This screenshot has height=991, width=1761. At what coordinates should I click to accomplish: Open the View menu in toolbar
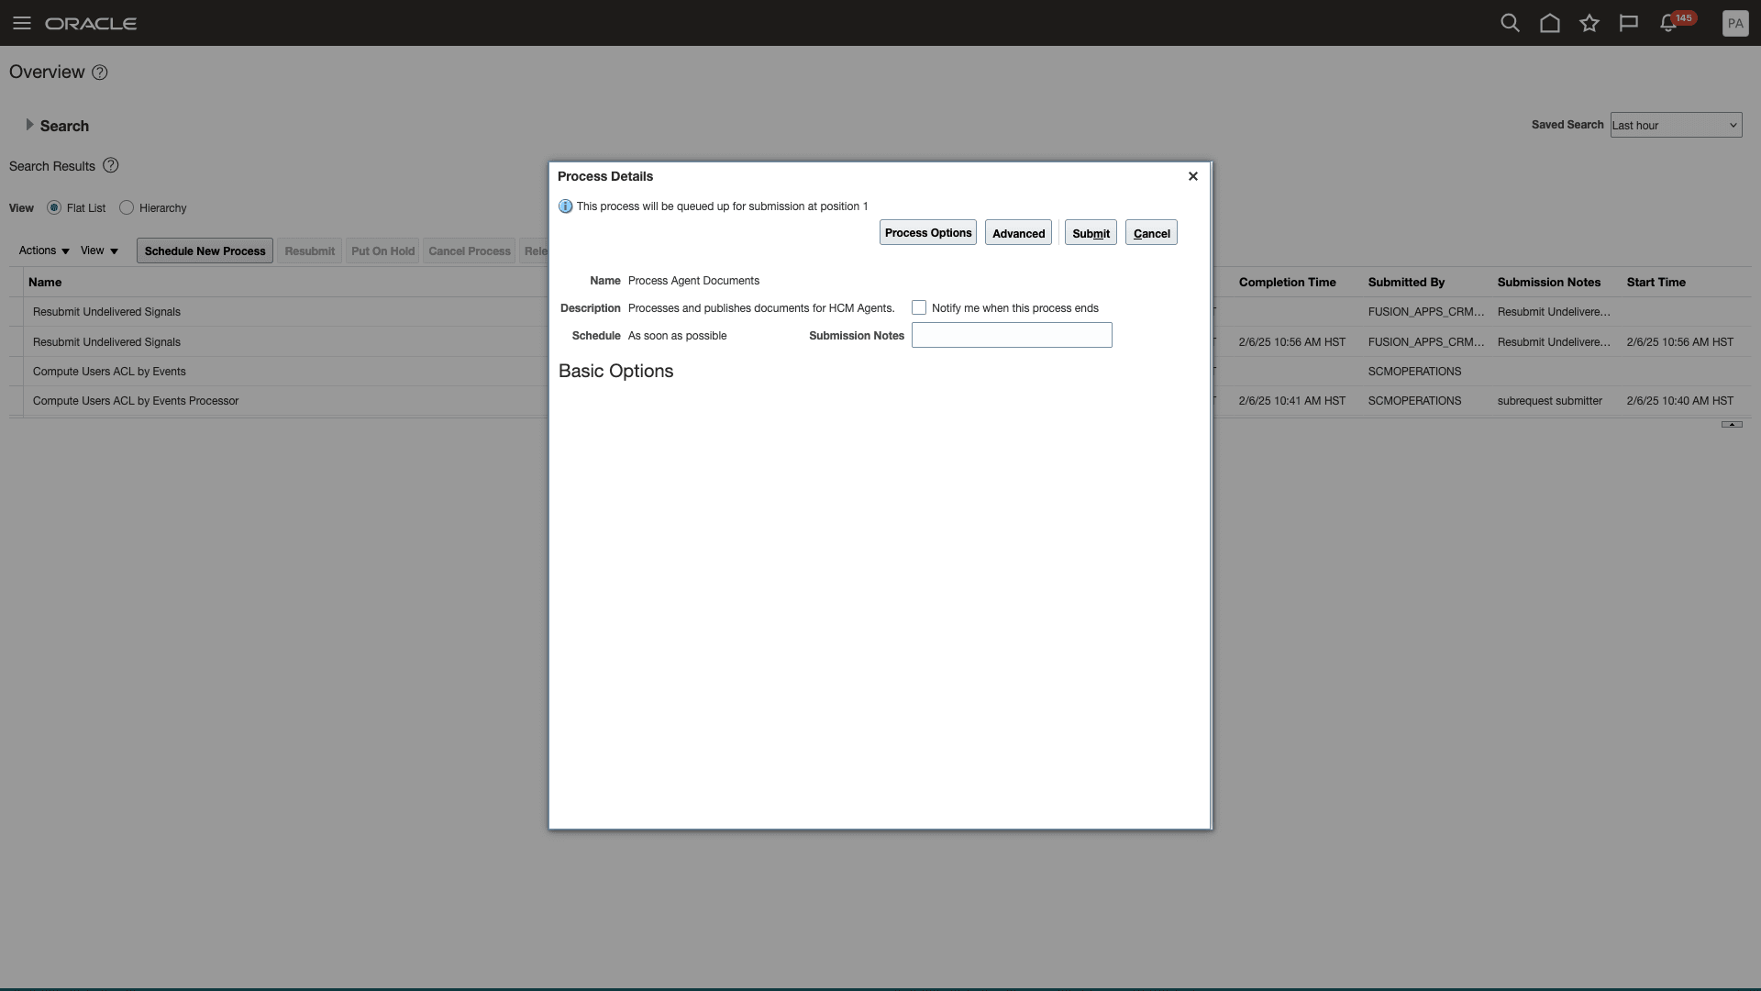[x=99, y=251]
